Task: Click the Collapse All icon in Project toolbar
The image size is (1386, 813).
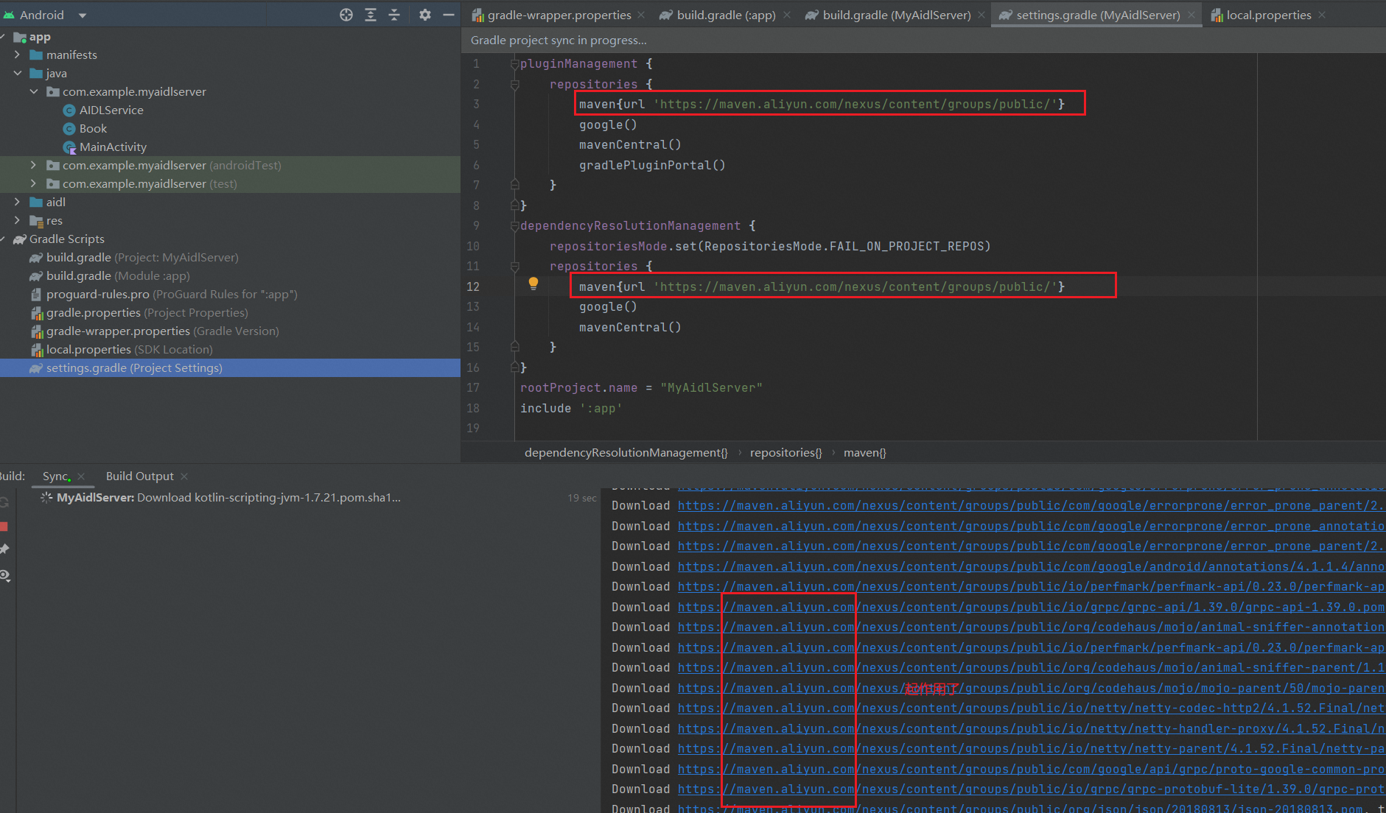Action: coord(394,14)
